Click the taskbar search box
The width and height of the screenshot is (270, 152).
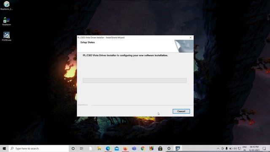(x=39, y=148)
